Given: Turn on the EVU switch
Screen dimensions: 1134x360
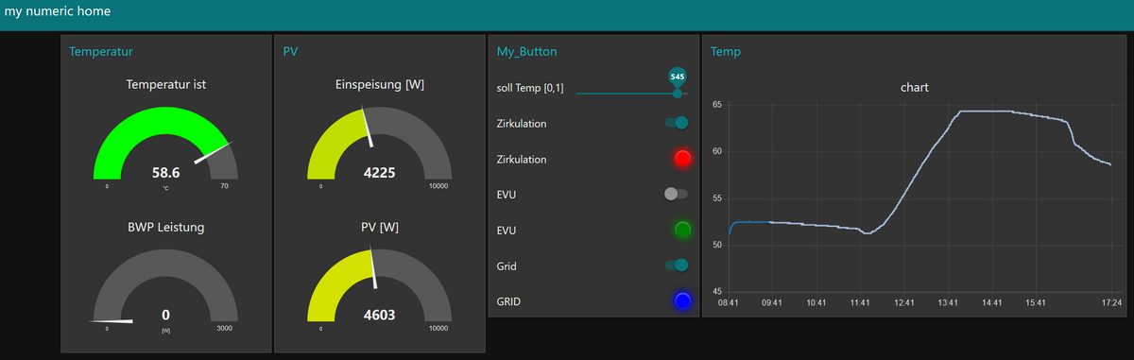Looking at the screenshot, I should [x=677, y=194].
